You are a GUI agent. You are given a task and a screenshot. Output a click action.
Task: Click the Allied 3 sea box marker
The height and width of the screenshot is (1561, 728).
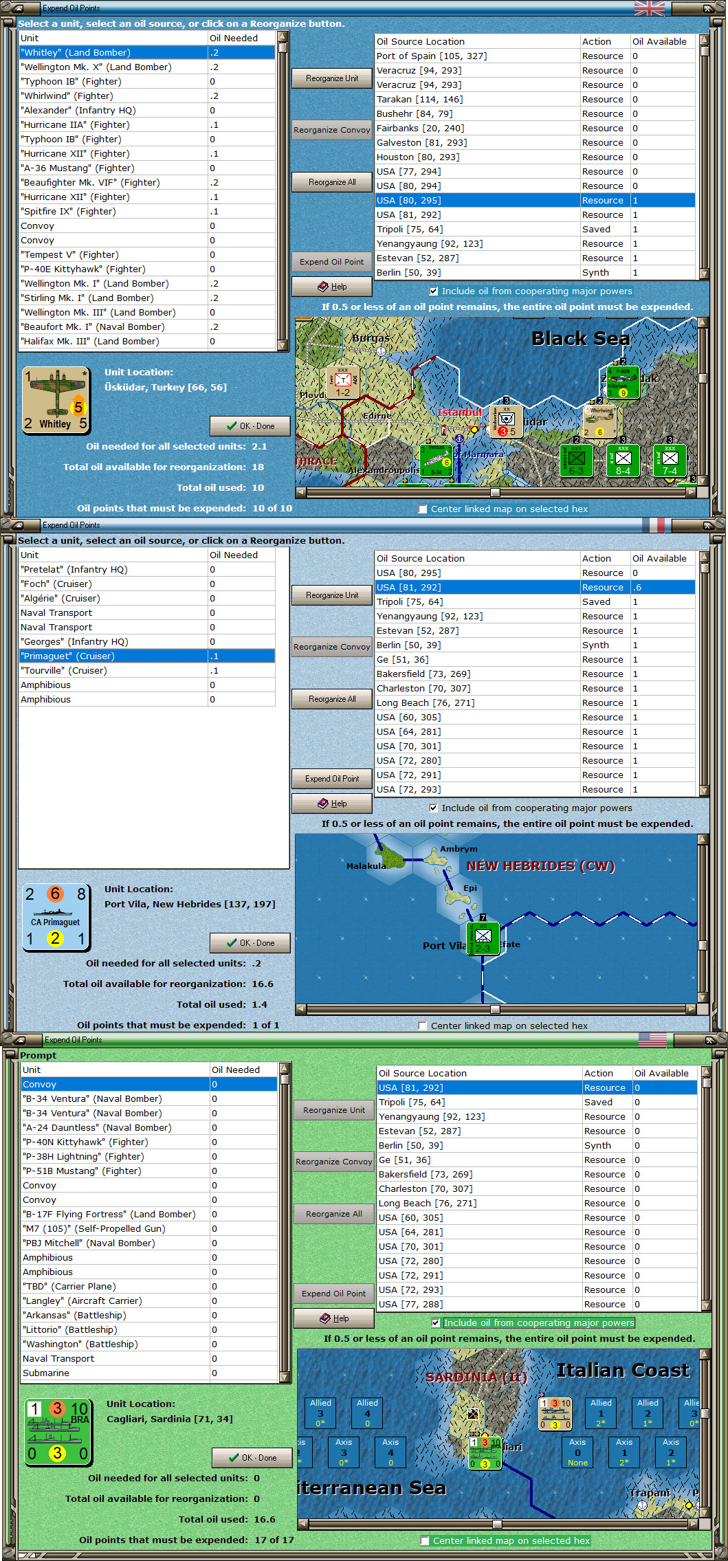(320, 1413)
